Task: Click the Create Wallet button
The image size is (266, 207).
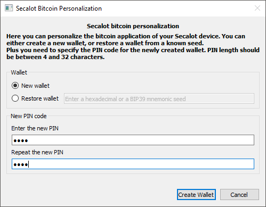Action: [196, 195]
